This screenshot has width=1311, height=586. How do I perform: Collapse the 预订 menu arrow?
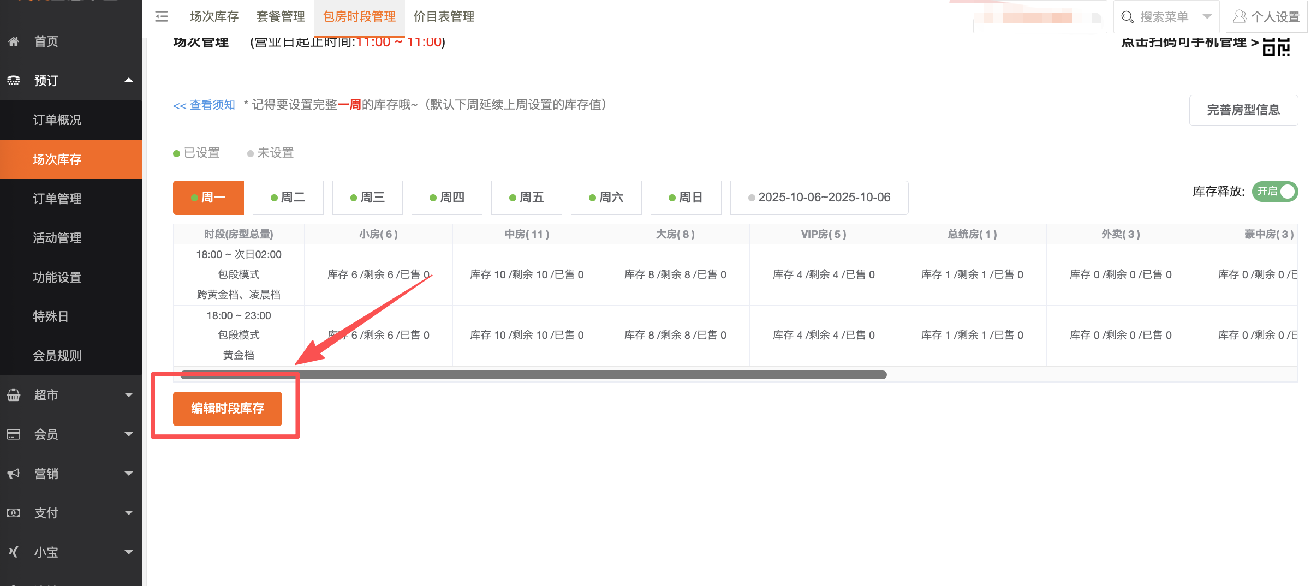tap(129, 81)
